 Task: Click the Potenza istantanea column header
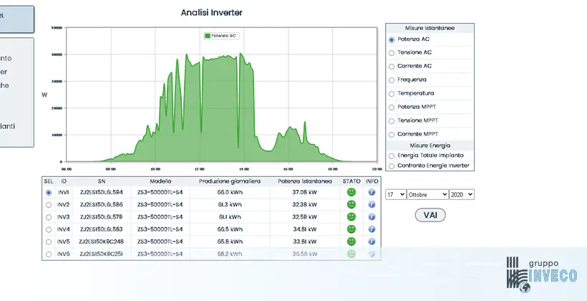click(305, 181)
